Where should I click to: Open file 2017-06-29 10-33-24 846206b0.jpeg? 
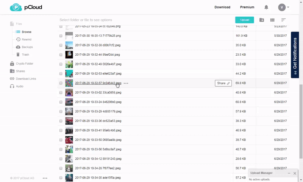tap(98, 102)
